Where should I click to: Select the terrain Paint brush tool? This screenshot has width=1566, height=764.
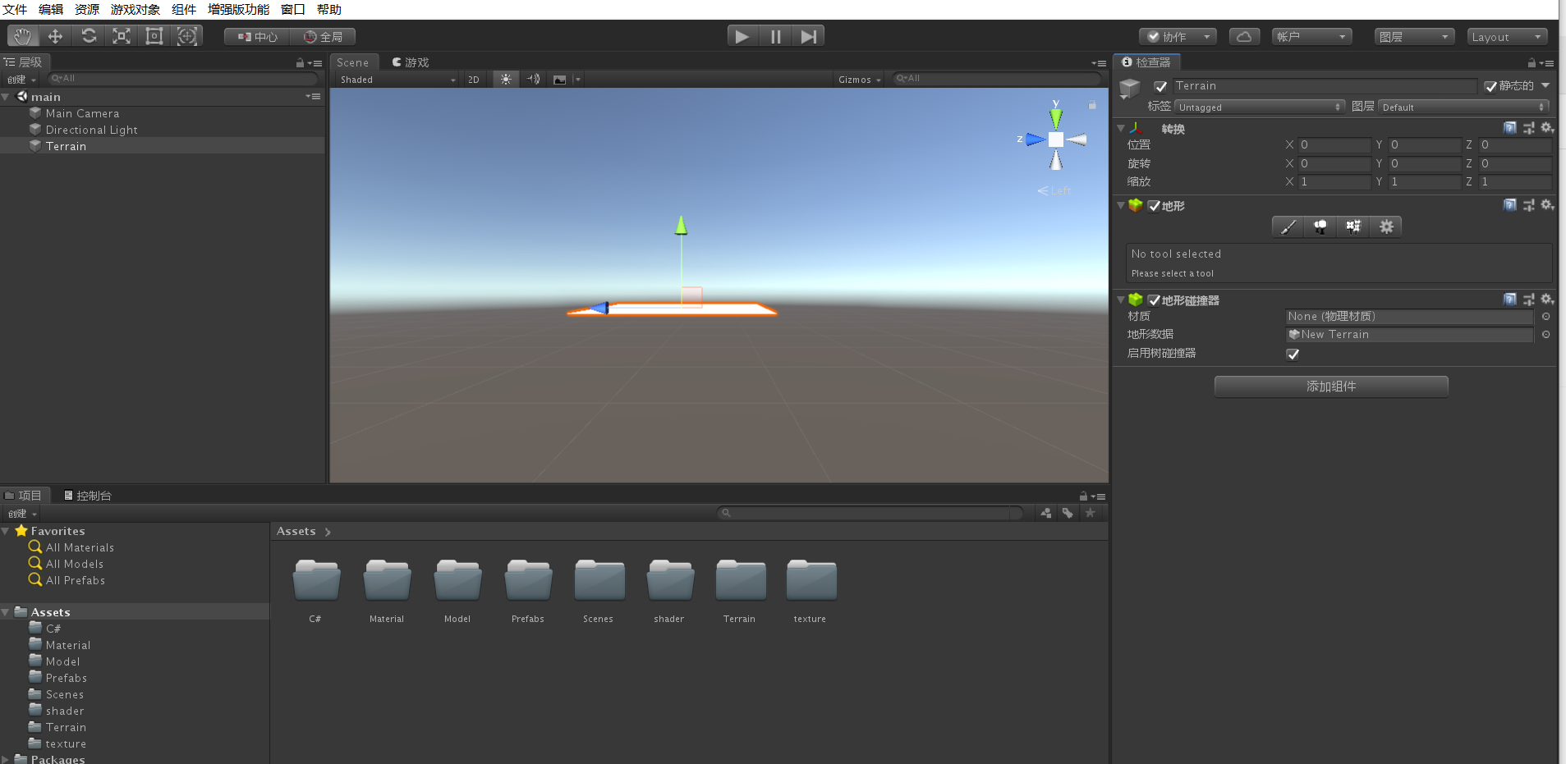[x=1287, y=226]
